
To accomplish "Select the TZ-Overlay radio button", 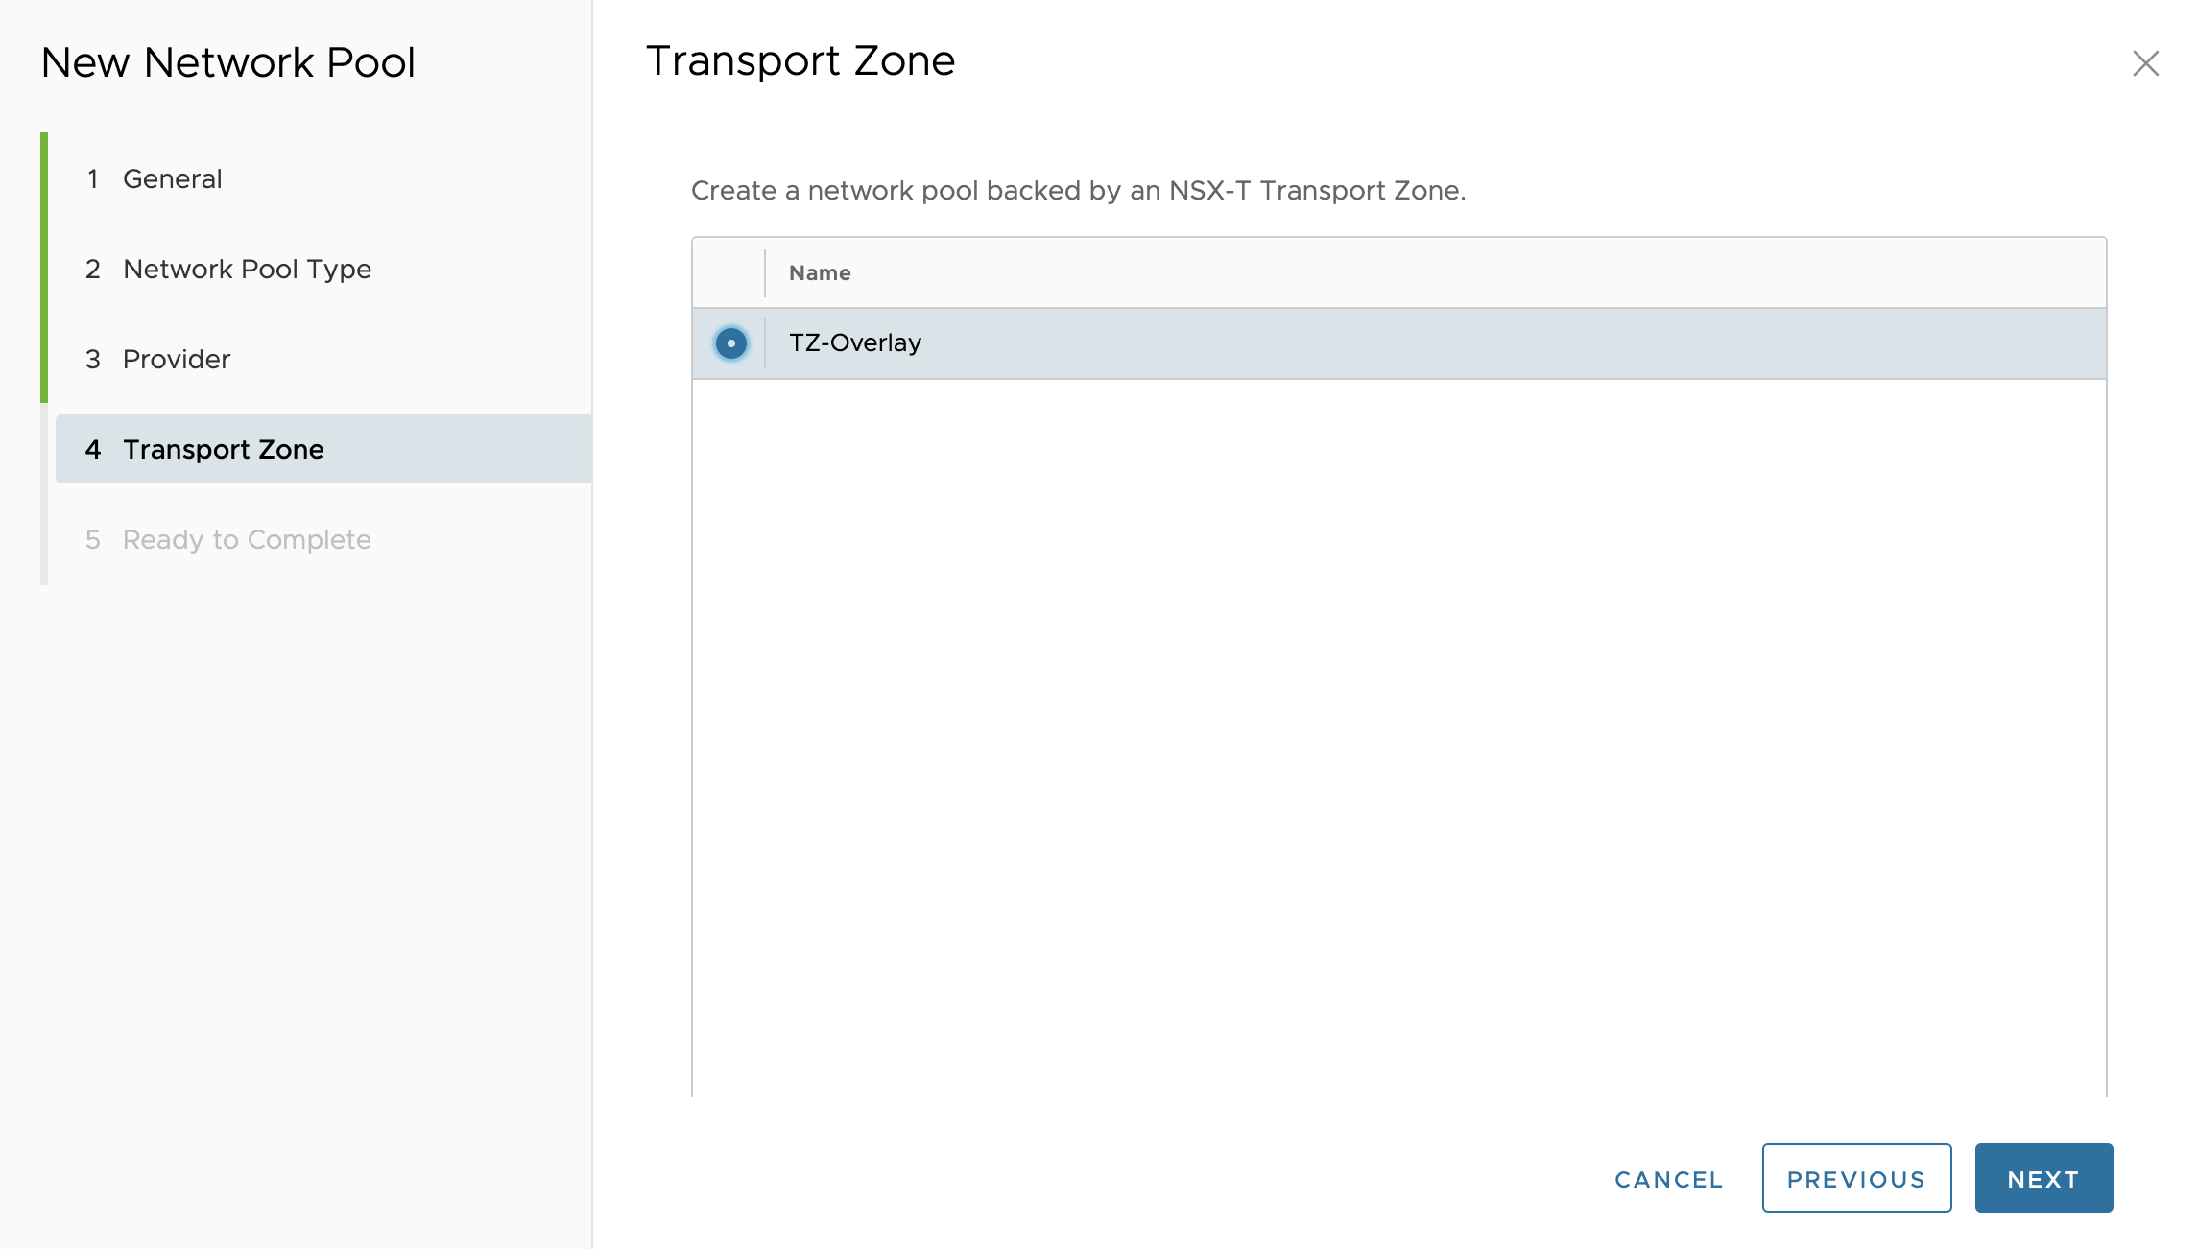I will pyautogui.click(x=730, y=343).
